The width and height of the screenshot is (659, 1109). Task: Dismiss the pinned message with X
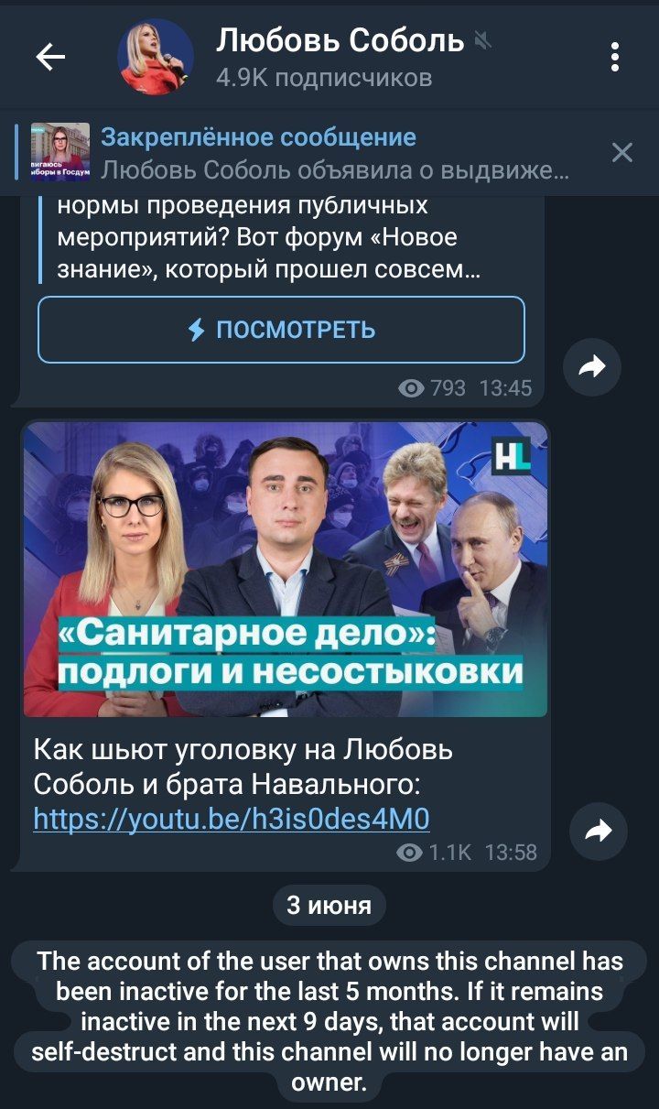point(622,152)
